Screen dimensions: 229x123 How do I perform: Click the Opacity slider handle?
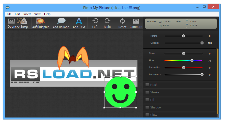[202, 43]
